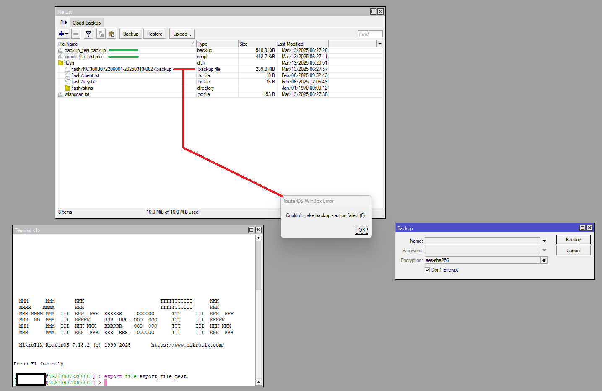Toggle the Don't Encrypt checkbox
The height and width of the screenshot is (391, 602).
[x=427, y=270]
